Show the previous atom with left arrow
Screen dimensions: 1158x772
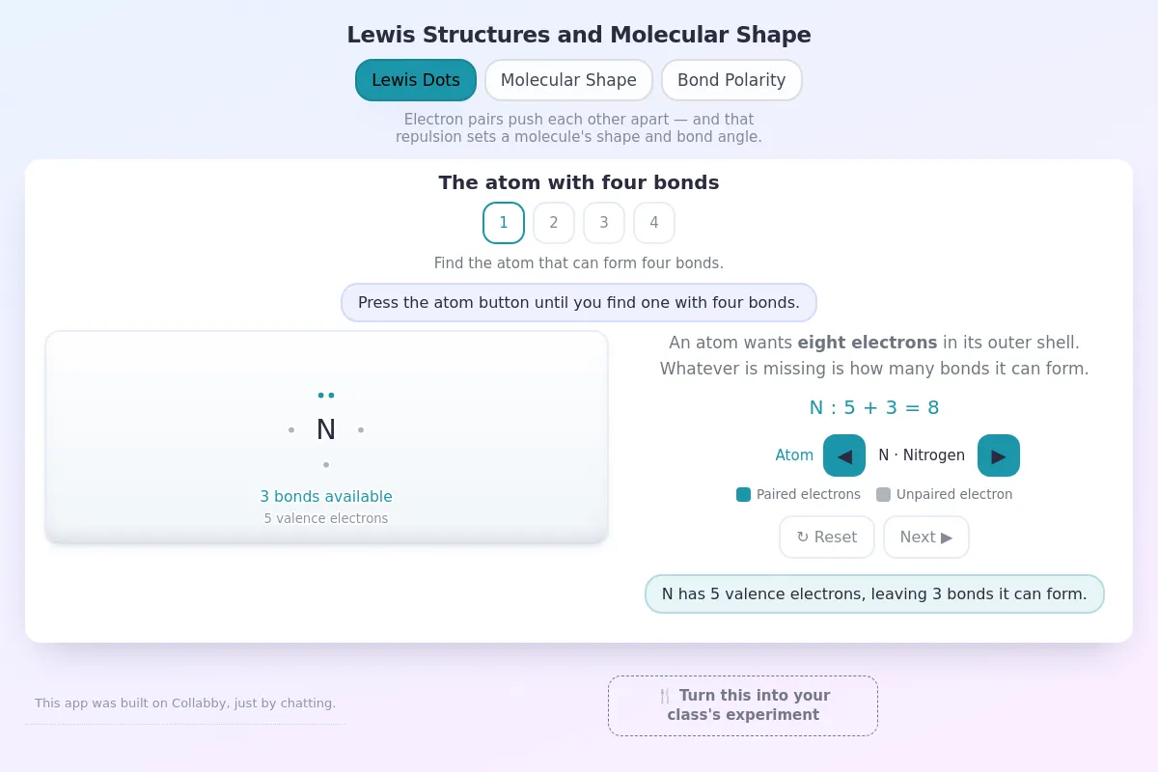pos(844,455)
